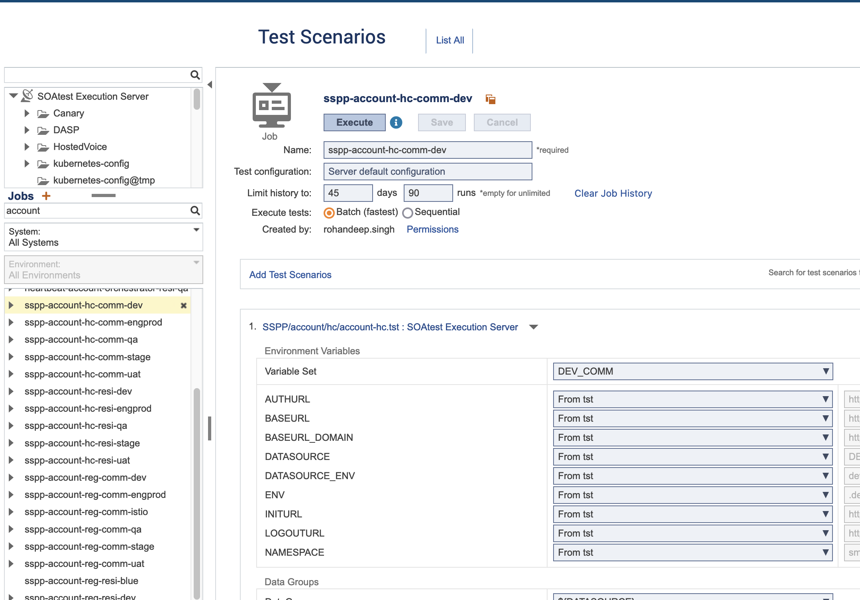Select Sequential execution mode
The image size is (860, 600).
[x=408, y=213]
